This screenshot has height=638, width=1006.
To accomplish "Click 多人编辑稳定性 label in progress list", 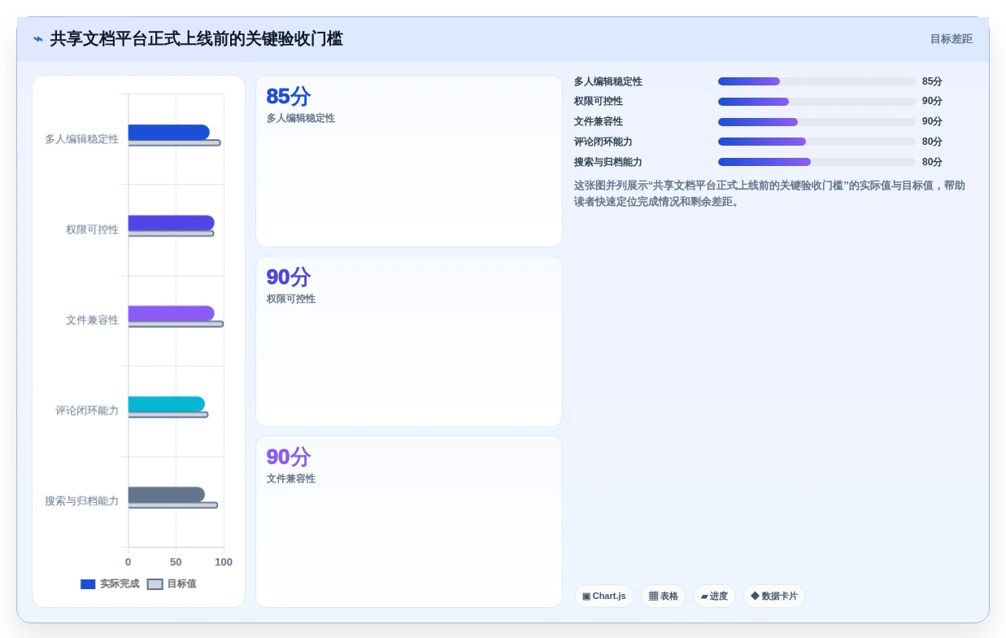I will click(608, 81).
